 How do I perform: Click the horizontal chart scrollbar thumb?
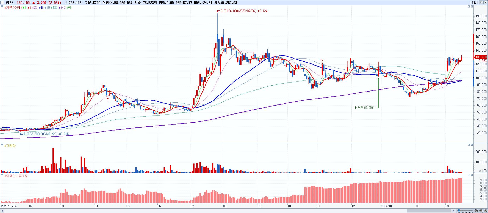tap(429, 211)
